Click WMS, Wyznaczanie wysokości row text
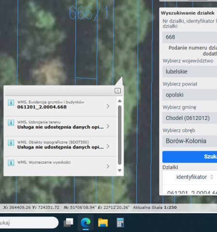 click(x=44, y=162)
